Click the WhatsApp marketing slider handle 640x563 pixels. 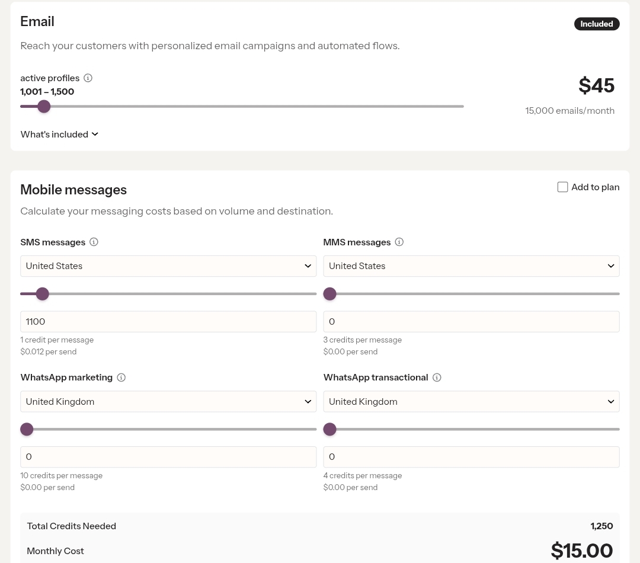point(27,429)
